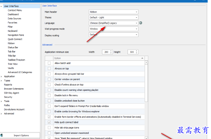
Task: Select Tab Bar item
Action: pos(12,52)
